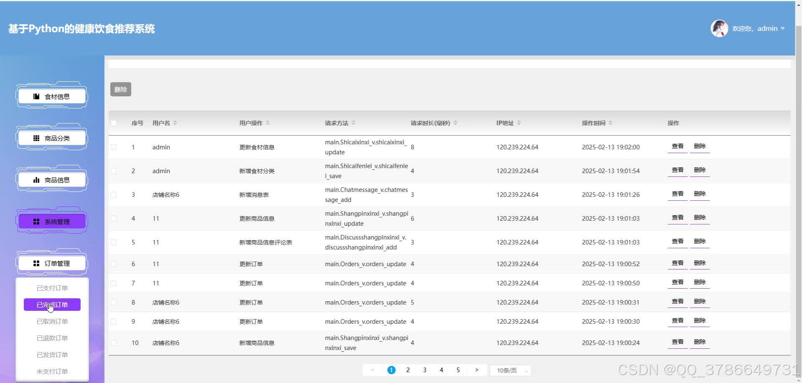Check the checkbox for row 7
The height and width of the screenshot is (383, 802).
114,283
